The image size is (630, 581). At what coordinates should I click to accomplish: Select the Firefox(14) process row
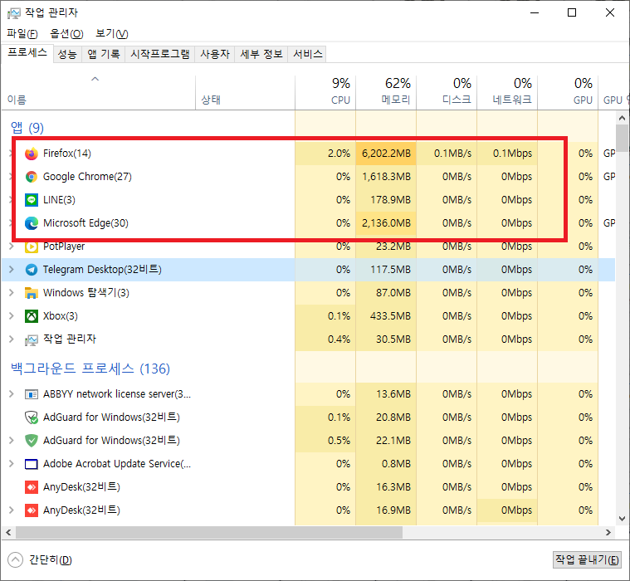[308, 154]
